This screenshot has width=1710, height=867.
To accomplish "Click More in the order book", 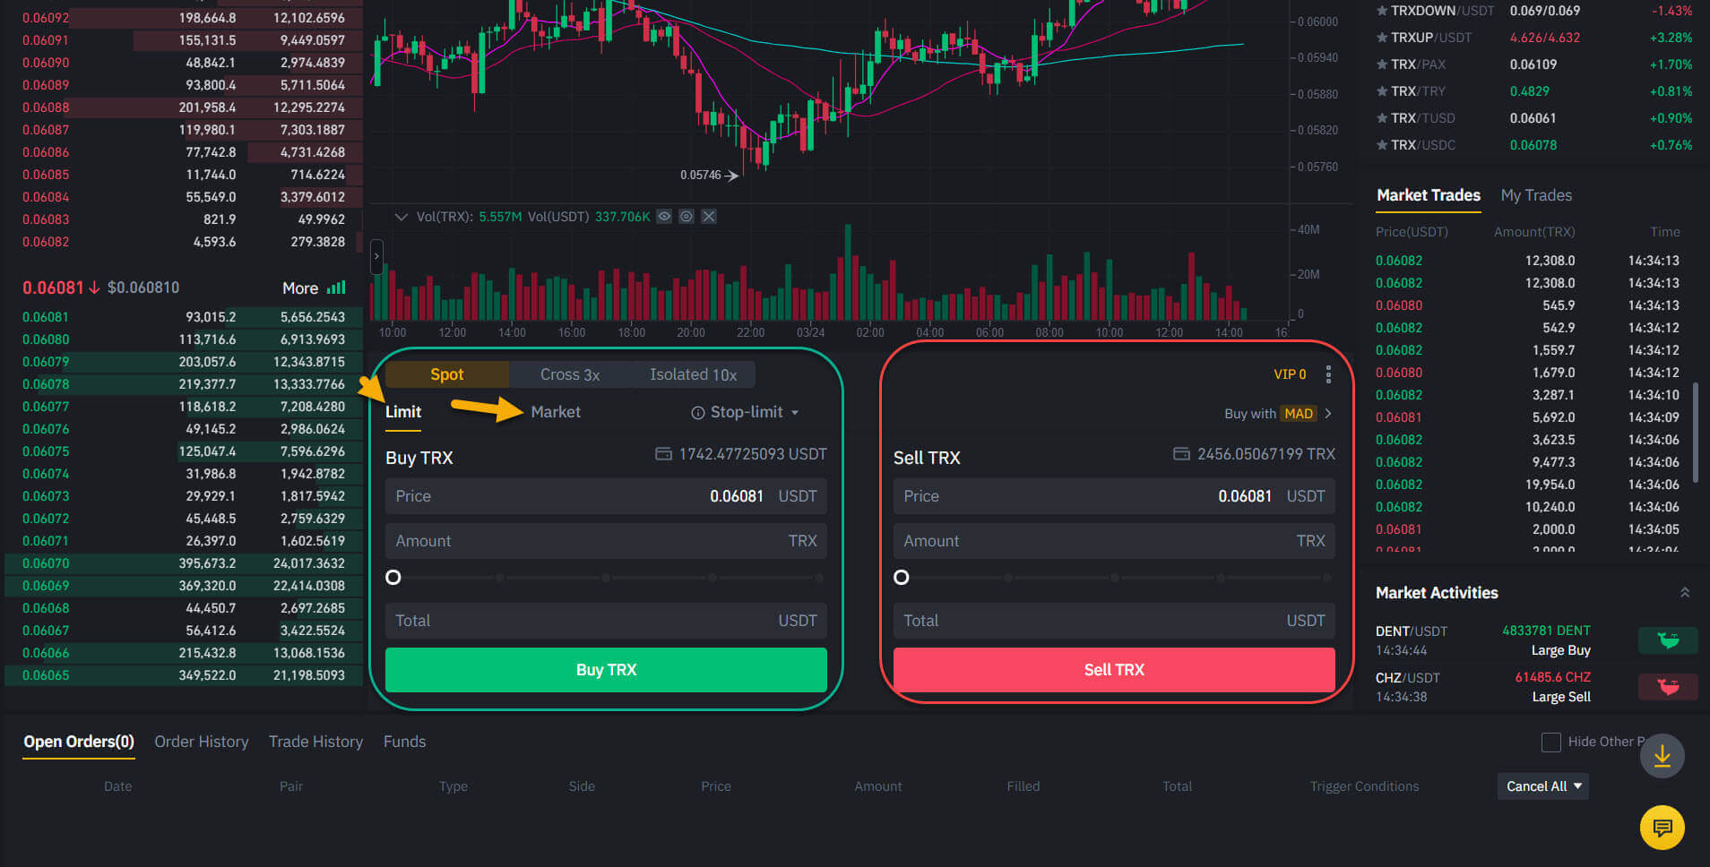I will 300,288.
